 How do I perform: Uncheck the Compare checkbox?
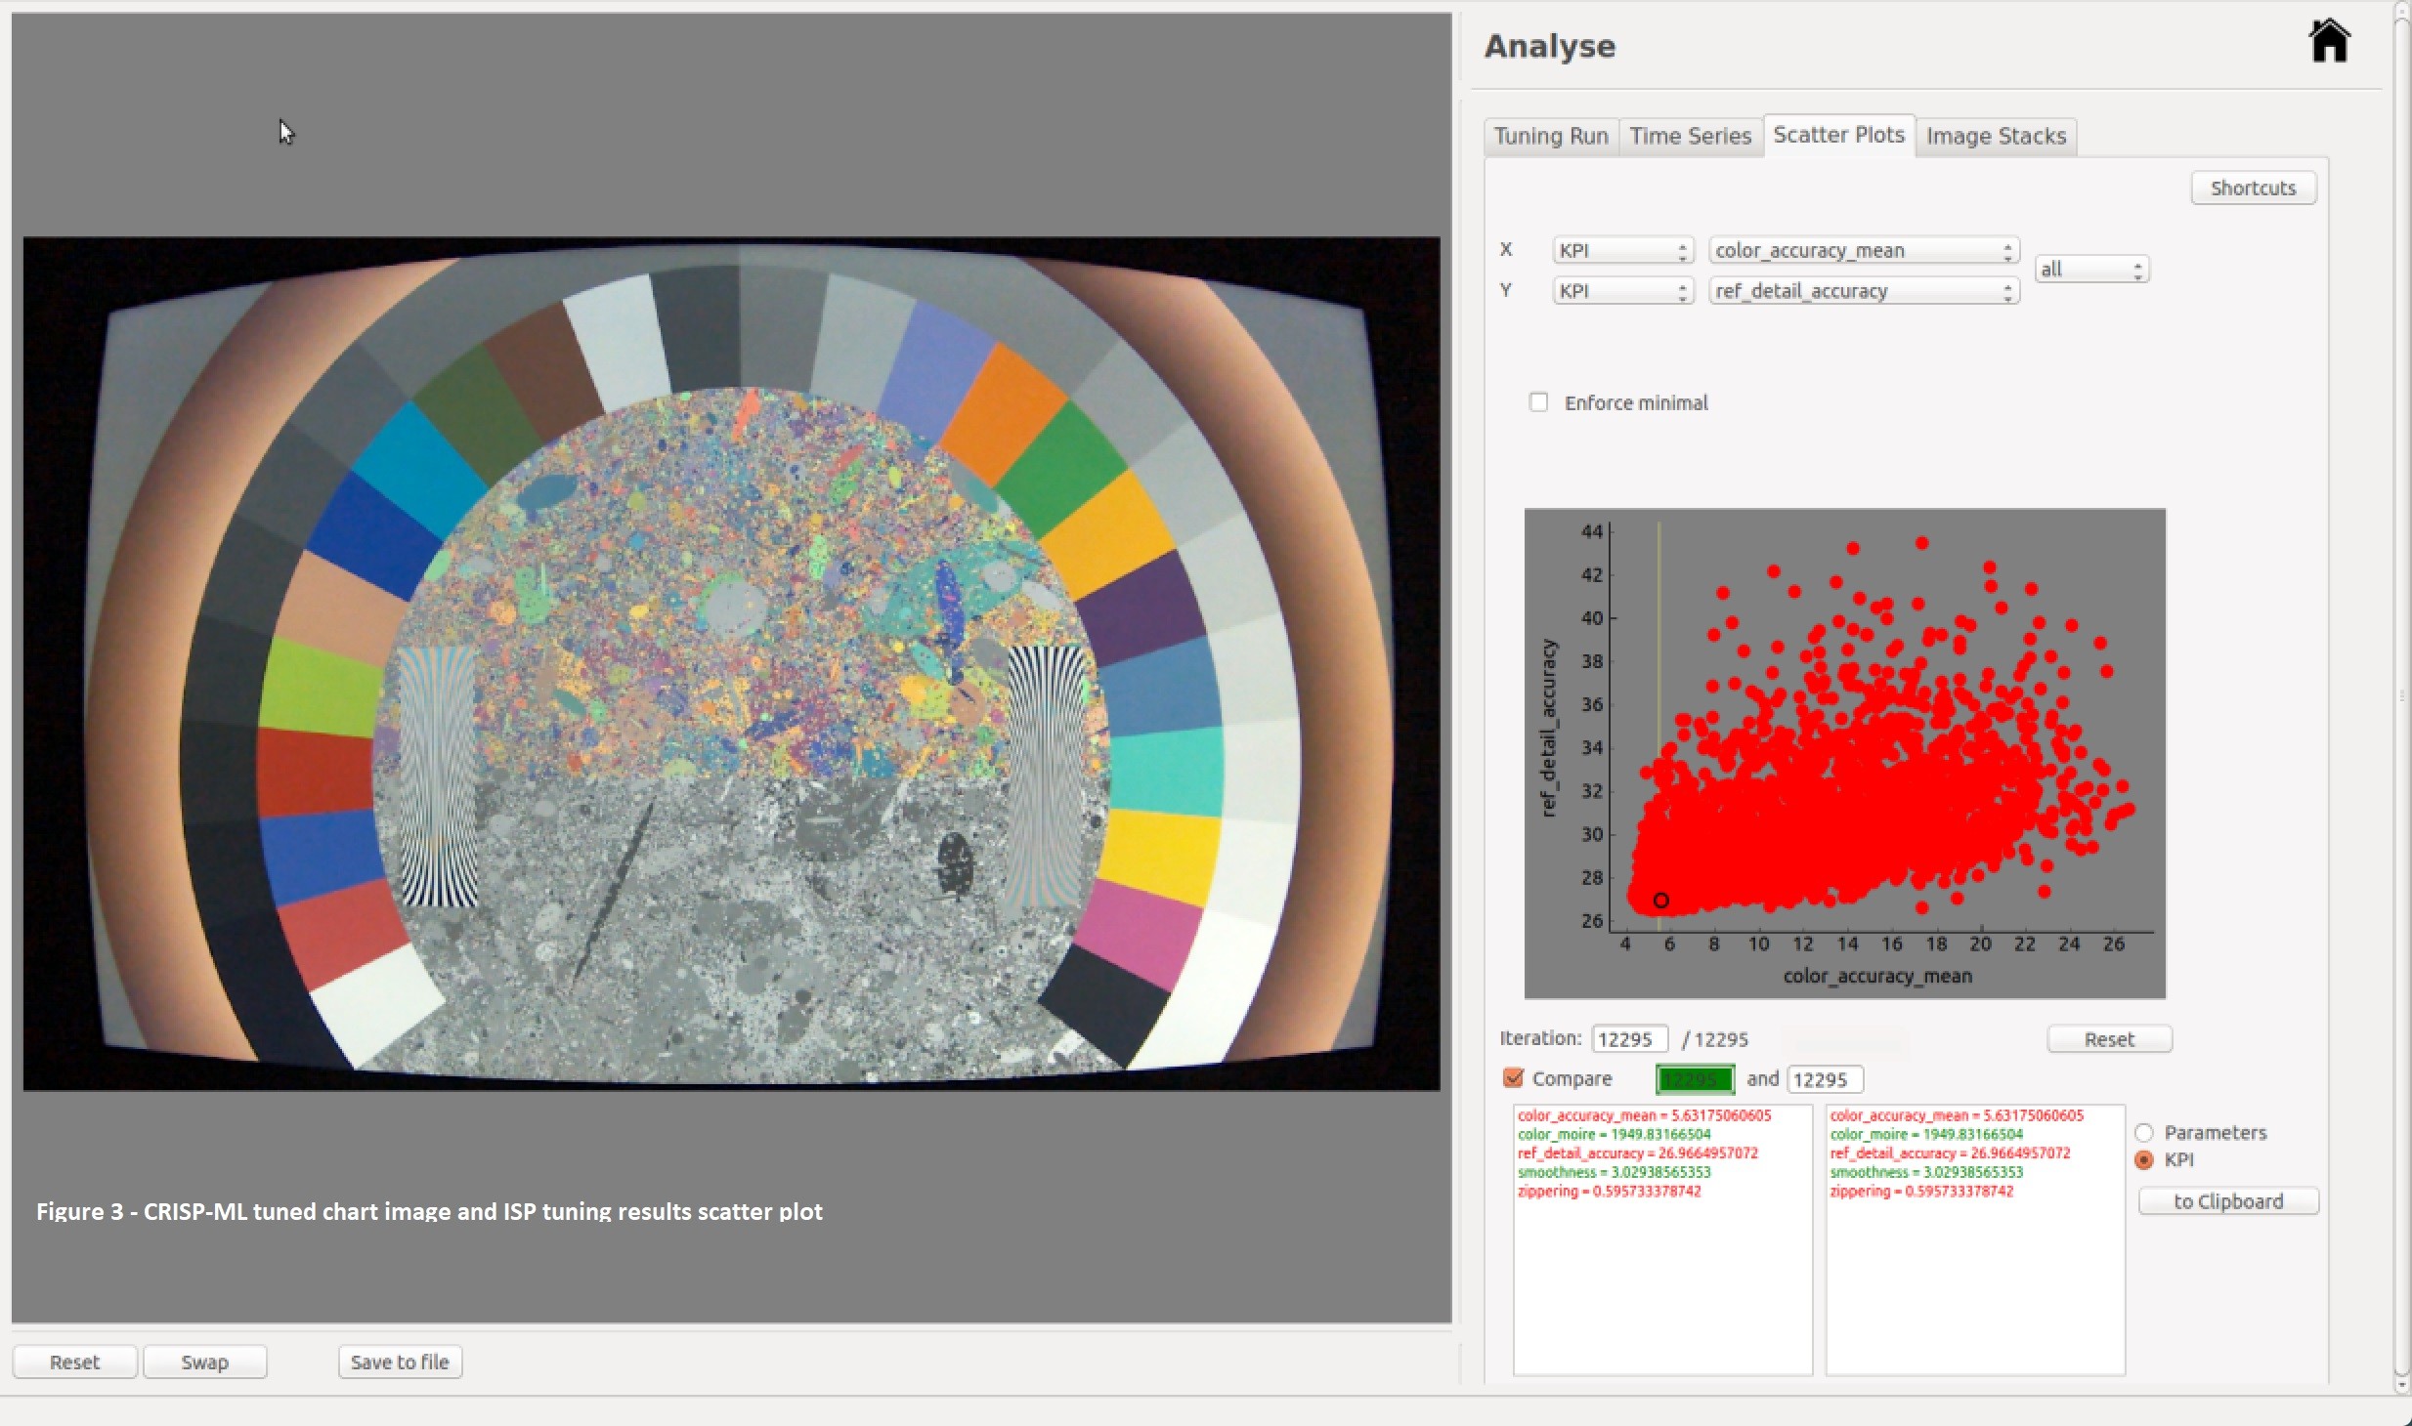coord(1513,1078)
